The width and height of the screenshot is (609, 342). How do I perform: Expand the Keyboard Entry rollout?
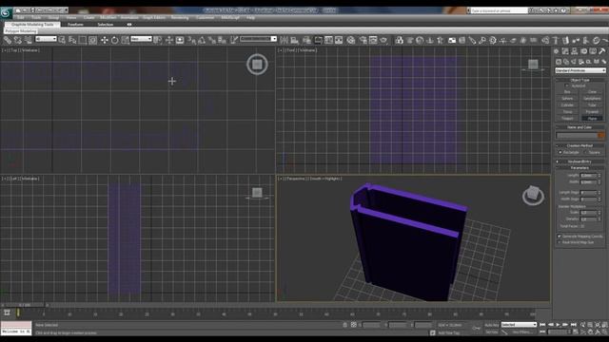coord(580,161)
